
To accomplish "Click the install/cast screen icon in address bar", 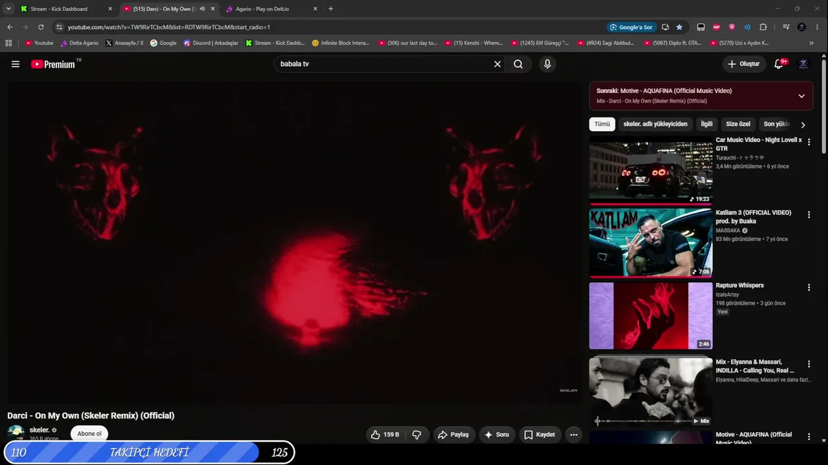I will pyautogui.click(x=665, y=27).
